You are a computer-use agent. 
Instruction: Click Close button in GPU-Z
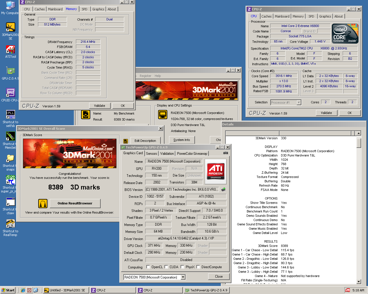coord(219,276)
